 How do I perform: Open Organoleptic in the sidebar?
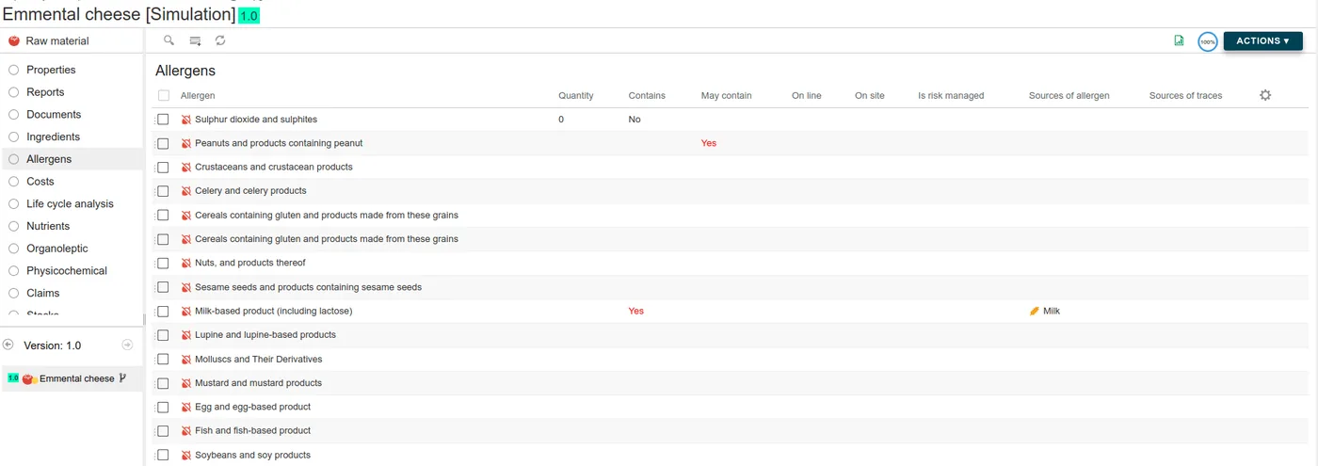(x=57, y=249)
